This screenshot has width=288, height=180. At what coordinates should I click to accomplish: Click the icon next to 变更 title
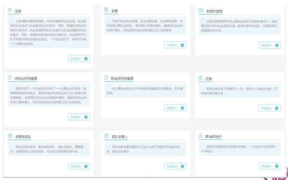106,10
